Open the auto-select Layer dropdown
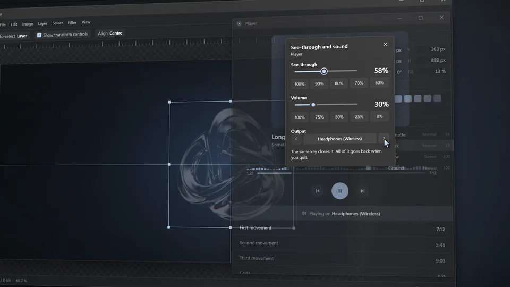This screenshot has width=510, height=287. click(x=22, y=36)
